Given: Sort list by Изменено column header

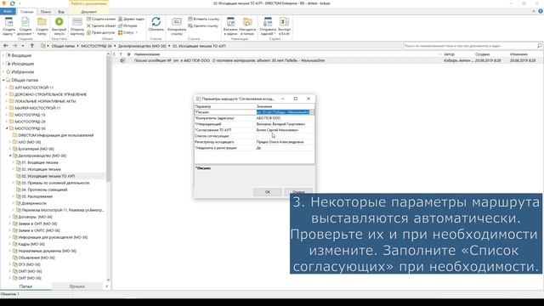Looking at the screenshot, I should 518,54.
